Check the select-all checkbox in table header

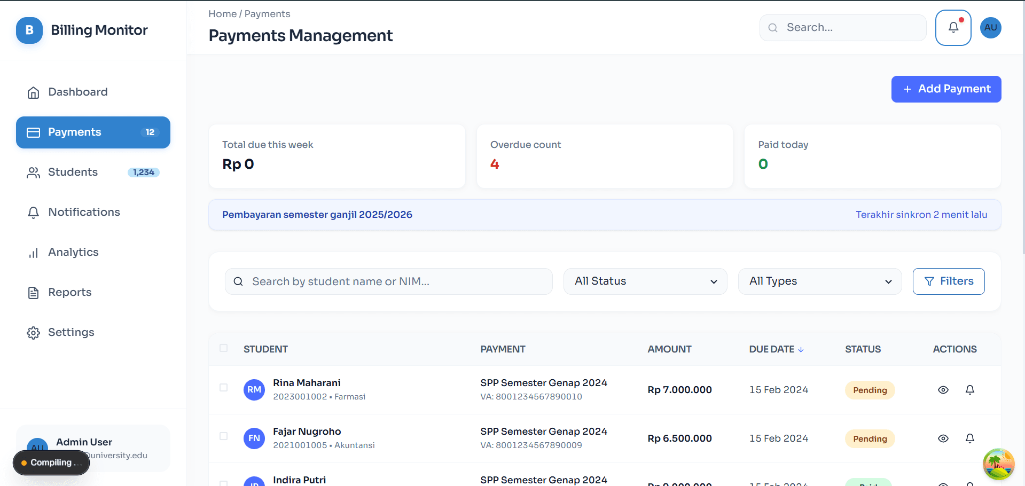click(224, 348)
